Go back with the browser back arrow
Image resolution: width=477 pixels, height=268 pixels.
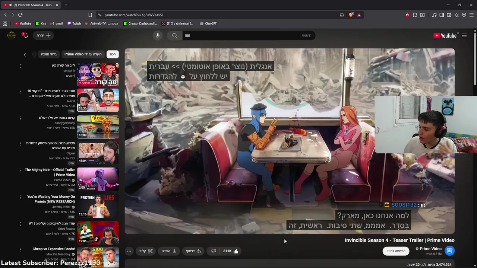pos(5,15)
